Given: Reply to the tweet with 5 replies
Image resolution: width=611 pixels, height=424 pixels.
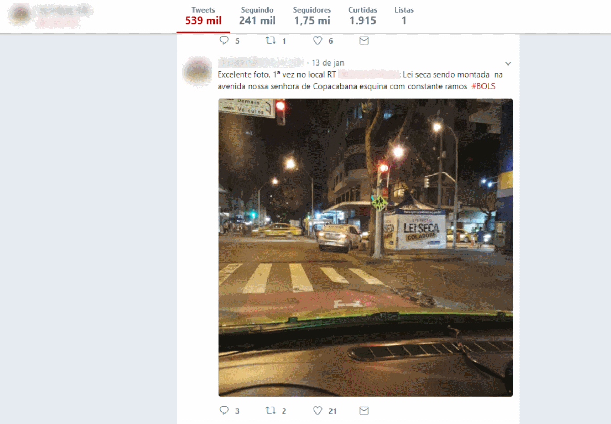Looking at the screenshot, I should tap(224, 40).
